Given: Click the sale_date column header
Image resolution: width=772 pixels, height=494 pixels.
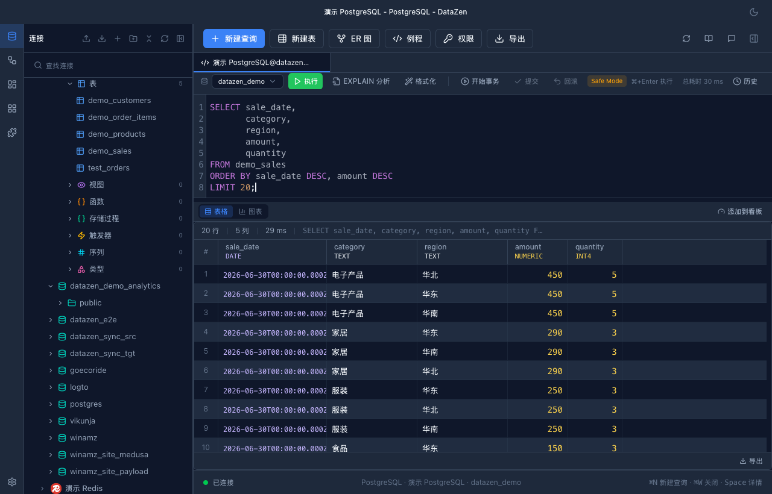Looking at the screenshot, I should point(273,252).
